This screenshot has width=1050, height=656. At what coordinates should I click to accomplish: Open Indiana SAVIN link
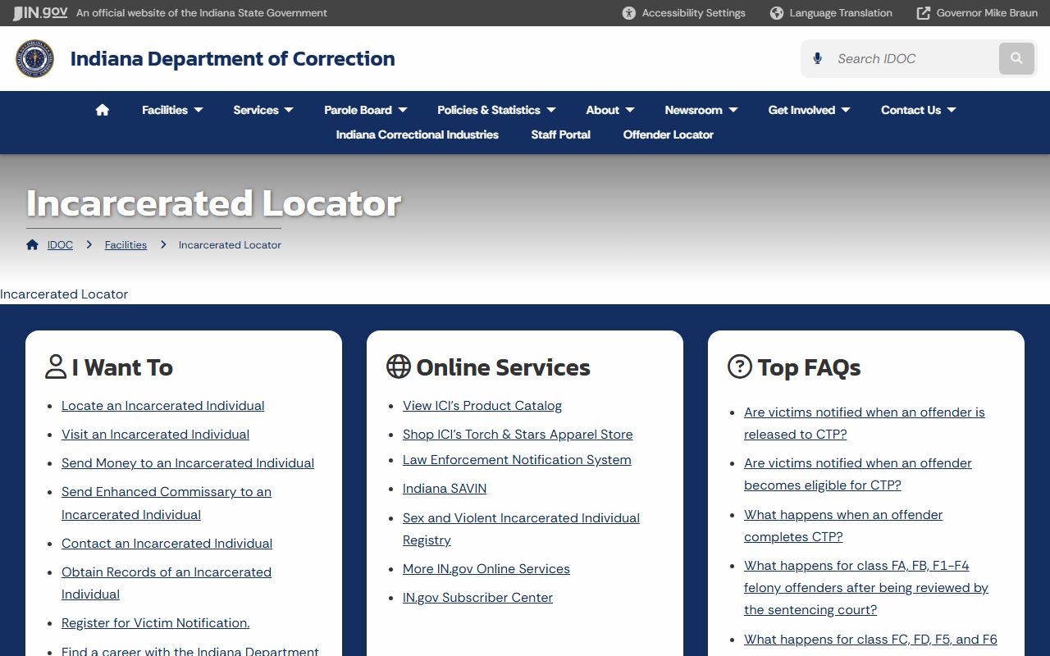[x=445, y=489]
